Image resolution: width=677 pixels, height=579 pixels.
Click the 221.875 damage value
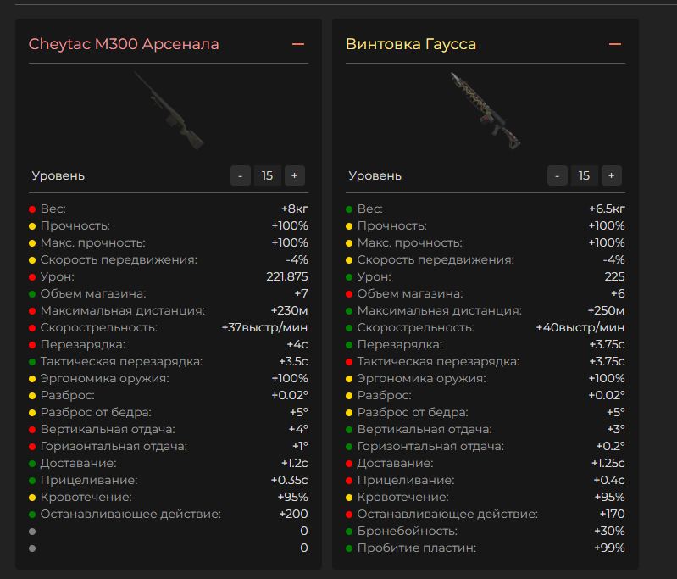(287, 276)
